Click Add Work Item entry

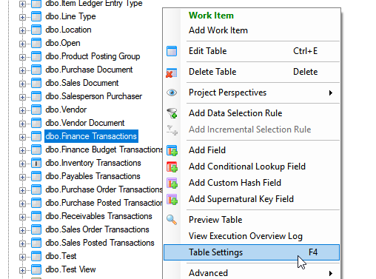coord(218,30)
